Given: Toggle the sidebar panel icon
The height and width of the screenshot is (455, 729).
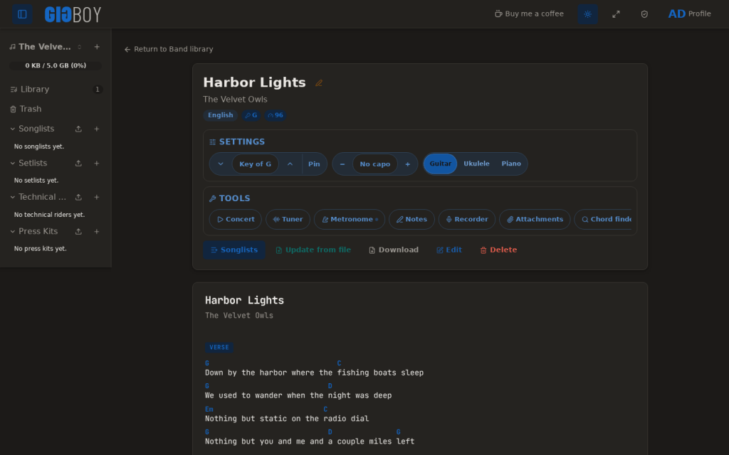Looking at the screenshot, I should (x=22, y=14).
